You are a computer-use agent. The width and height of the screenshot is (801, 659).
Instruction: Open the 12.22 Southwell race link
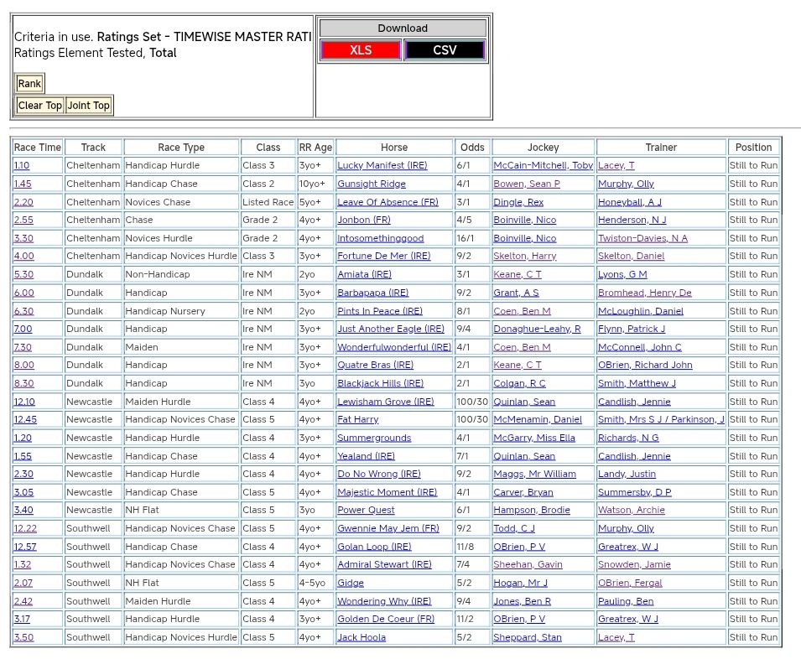click(25, 528)
